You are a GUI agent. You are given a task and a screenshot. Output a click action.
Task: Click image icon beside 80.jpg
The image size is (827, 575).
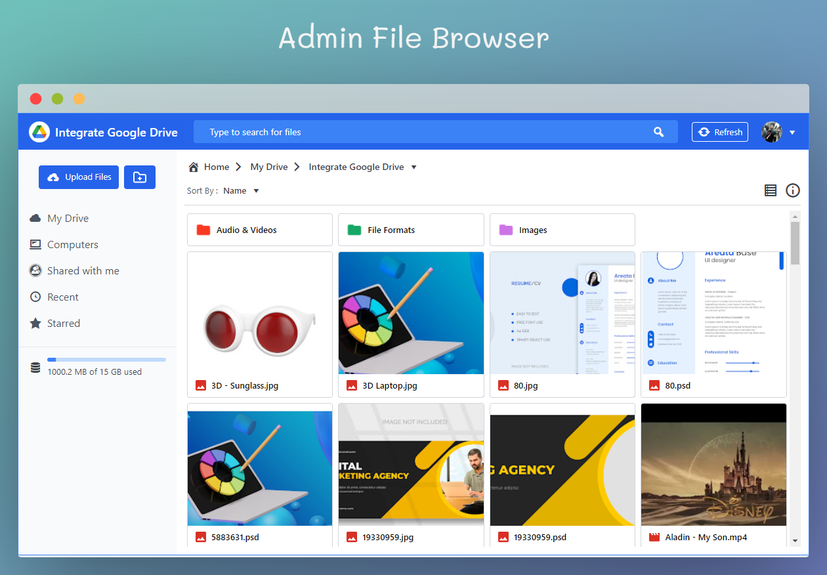[x=503, y=385]
